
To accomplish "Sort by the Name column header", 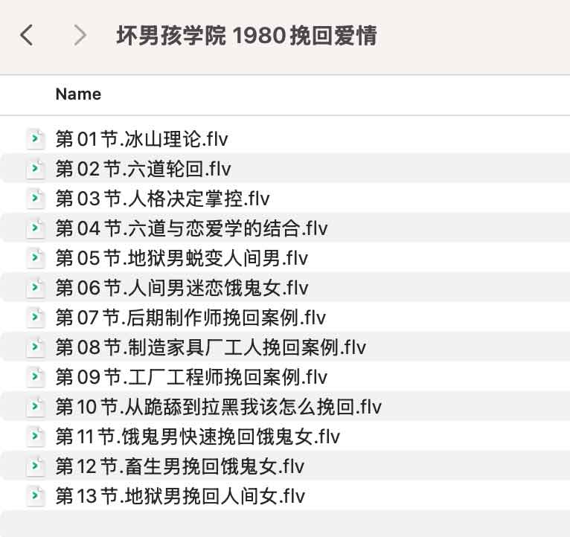I will click(78, 94).
